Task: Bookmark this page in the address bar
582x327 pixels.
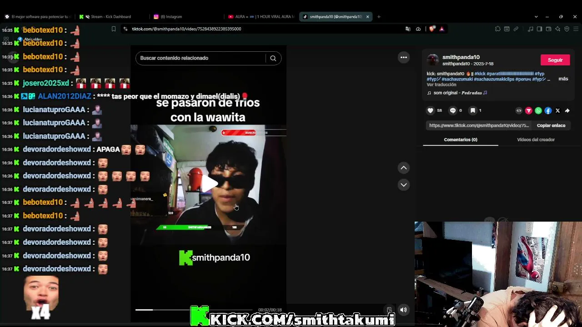Action: pyautogui.click(x=114, y=29)
